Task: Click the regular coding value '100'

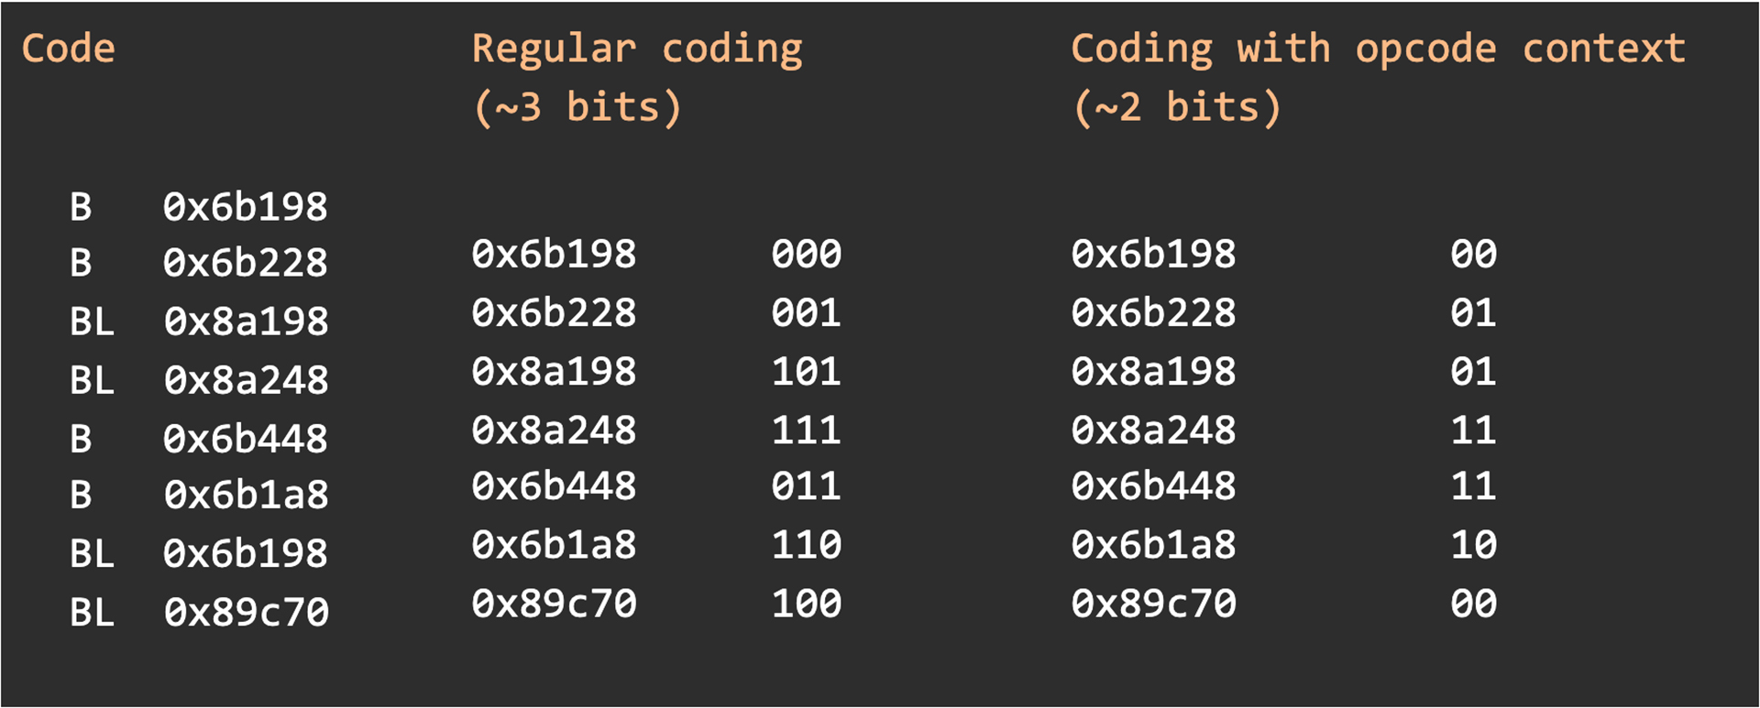Action: 807,605
